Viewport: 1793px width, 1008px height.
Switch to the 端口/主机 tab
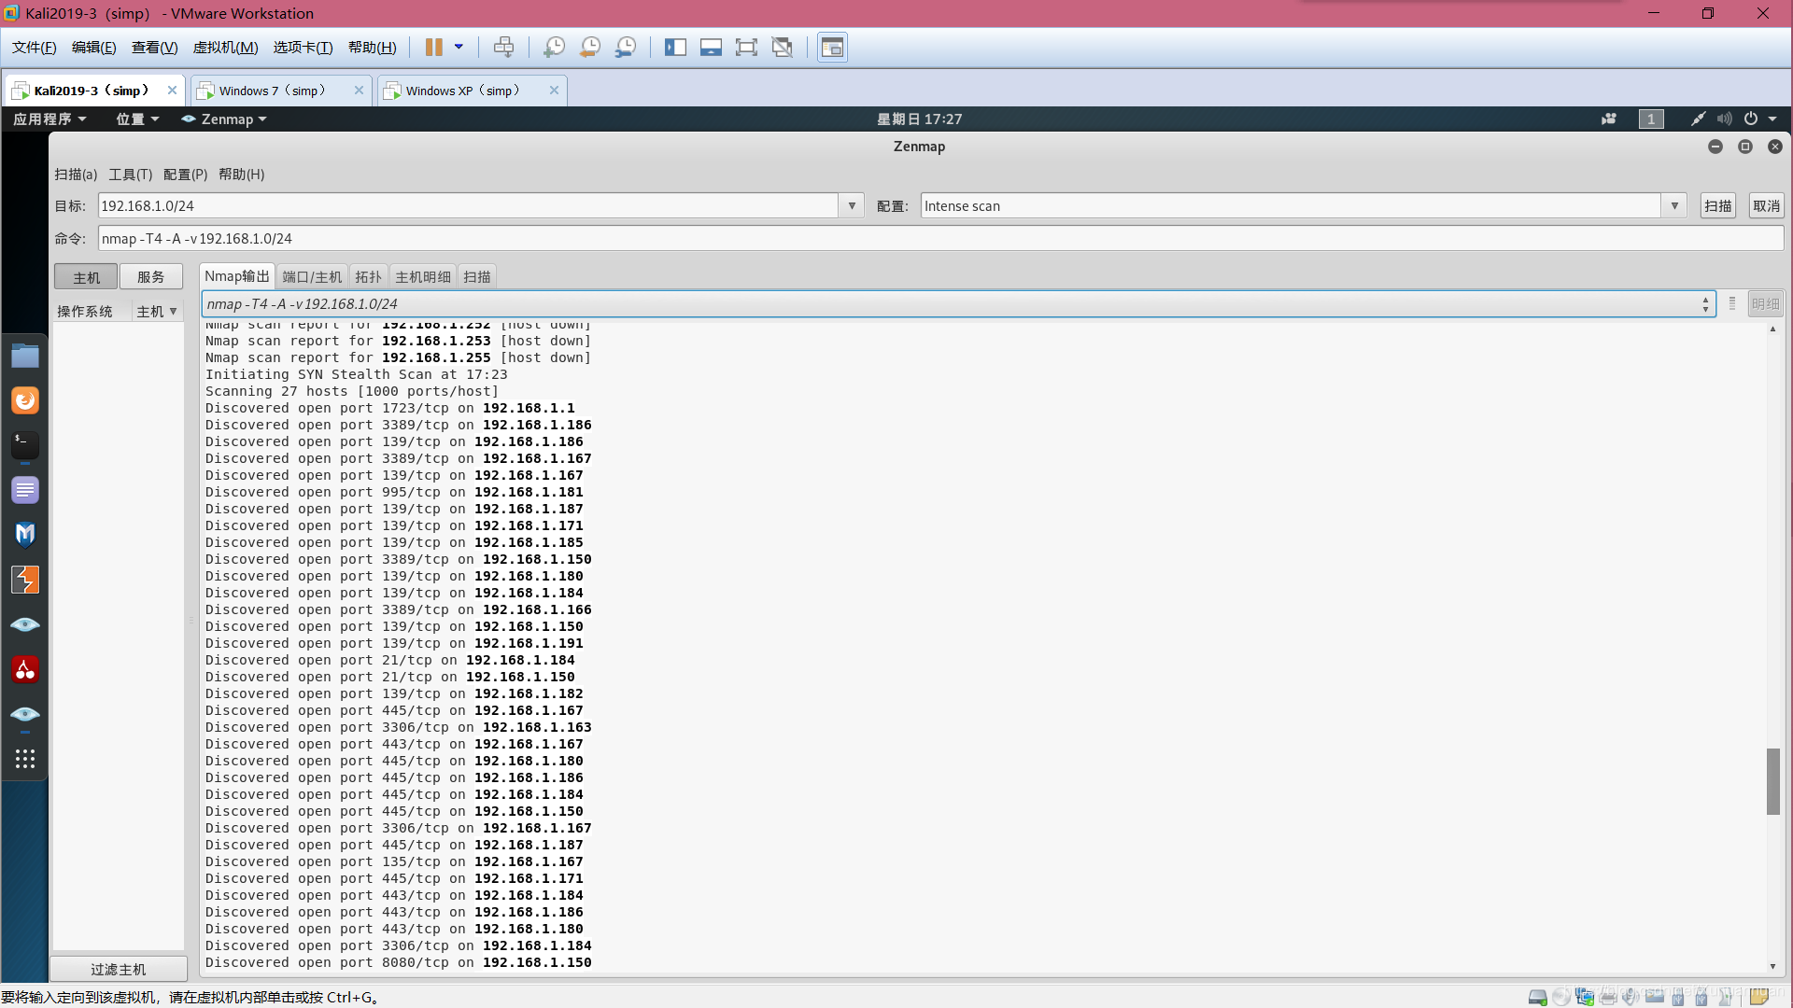click(312, 276)
